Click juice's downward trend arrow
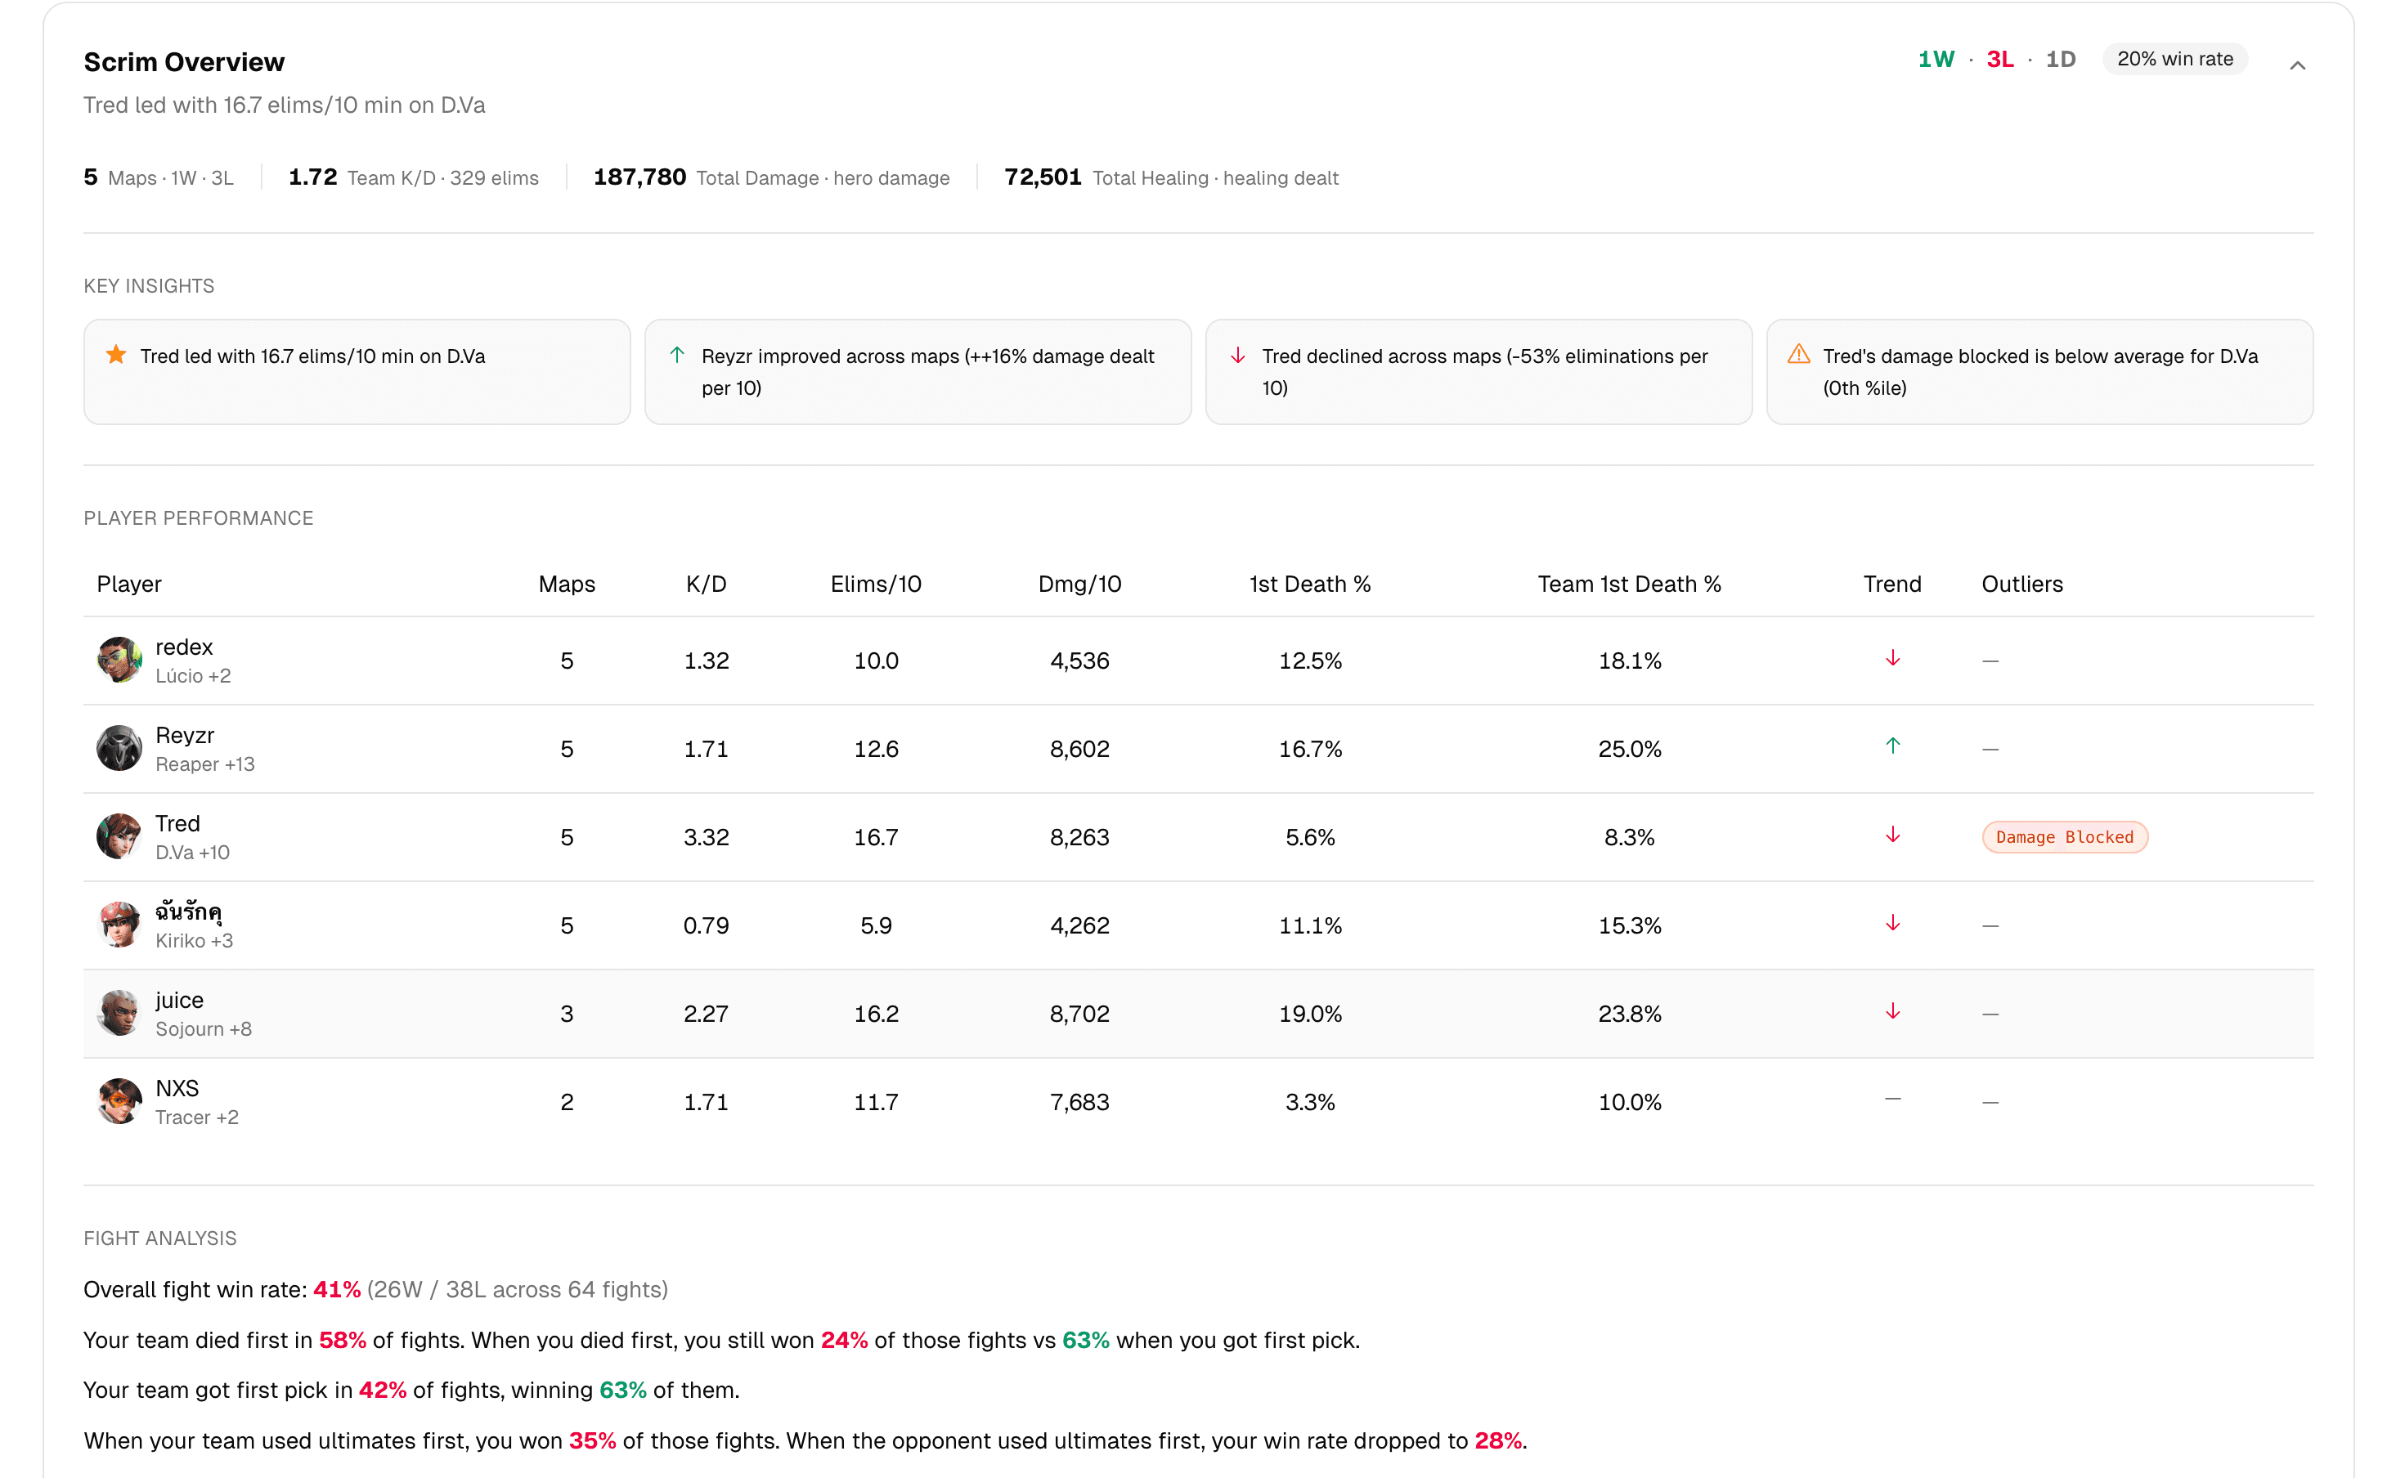Screen dimensions: 2396x1478 coord(1892,1010)
